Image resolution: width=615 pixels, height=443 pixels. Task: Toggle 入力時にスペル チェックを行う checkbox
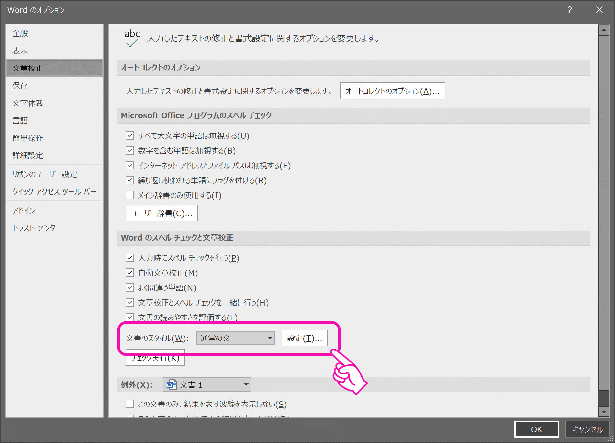(x=130, y=258)
